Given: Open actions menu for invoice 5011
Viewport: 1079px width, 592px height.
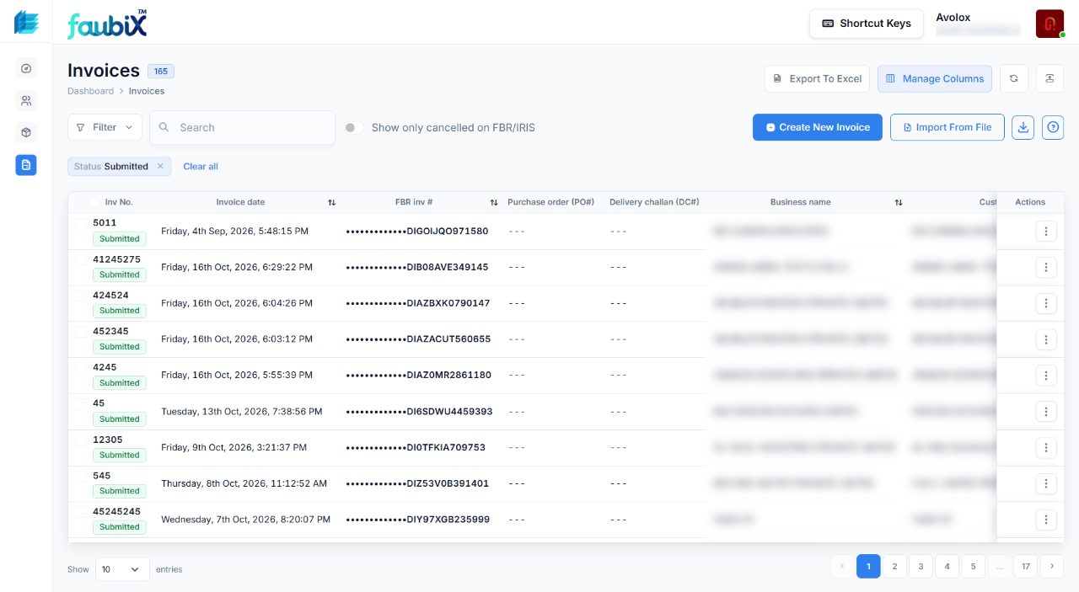Looking at the screenshot, I should click(1046, 232).
